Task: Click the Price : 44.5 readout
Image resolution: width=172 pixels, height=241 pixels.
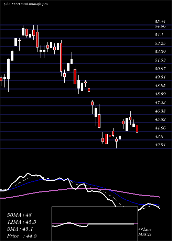Action: pyautogui.click(x=22, y=236)
